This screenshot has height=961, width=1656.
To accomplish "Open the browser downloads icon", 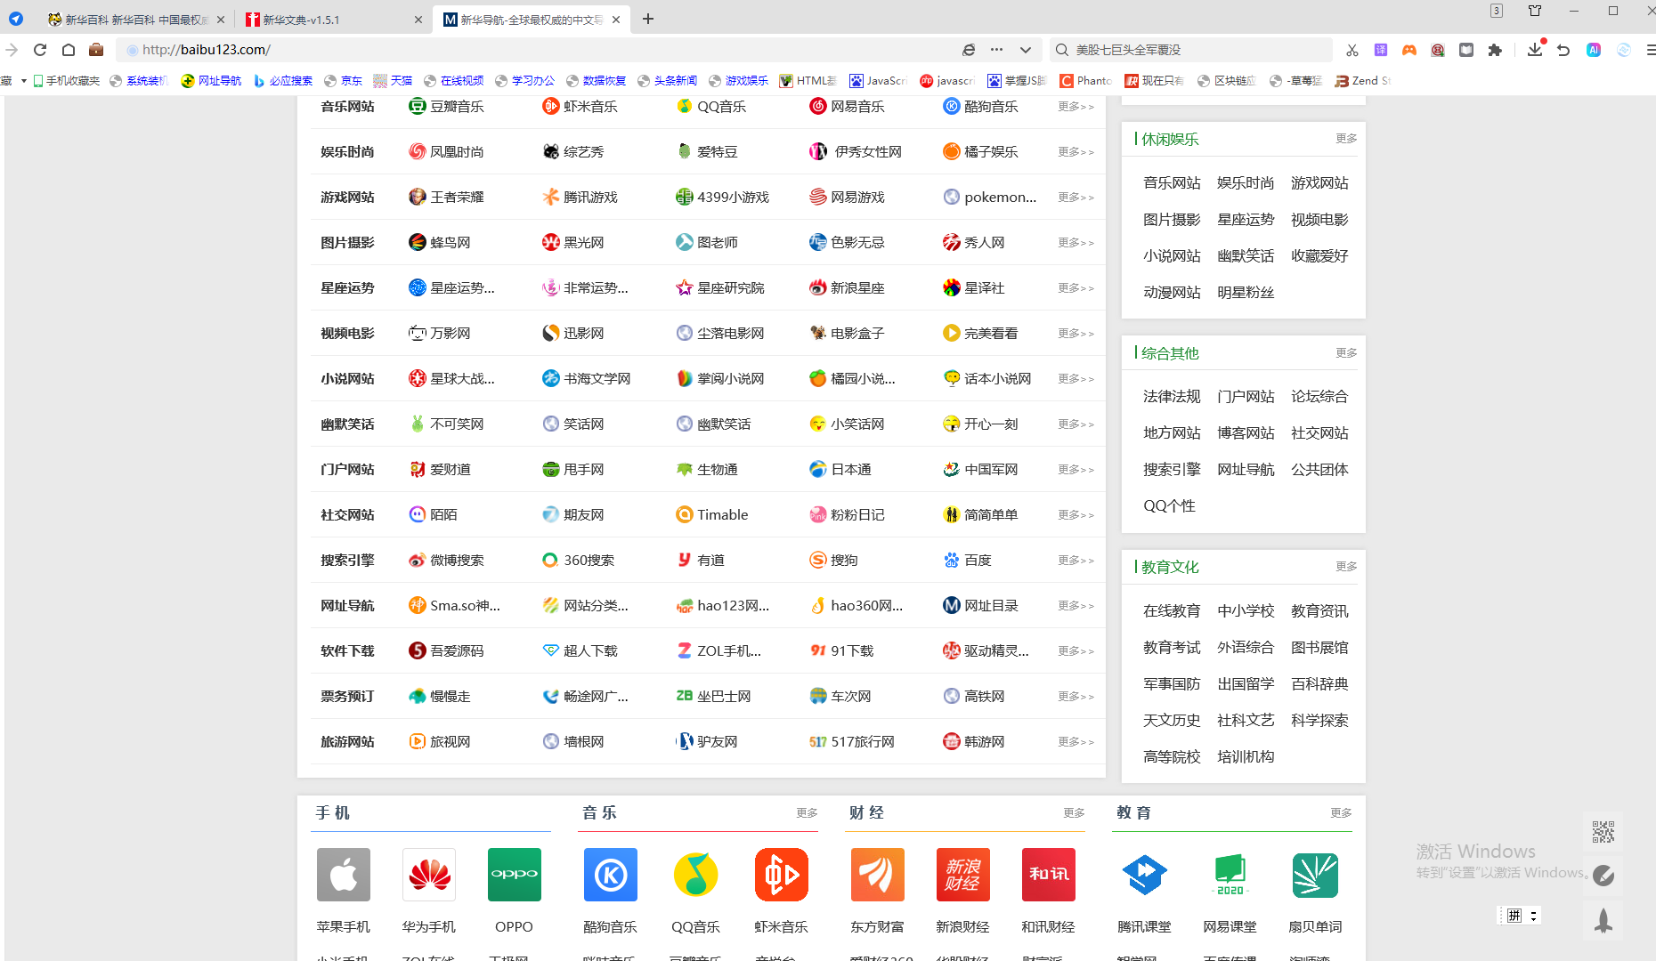I will coord(1534,50).
